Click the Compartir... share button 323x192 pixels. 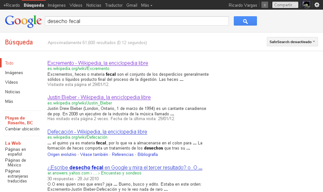coord(285,5)
